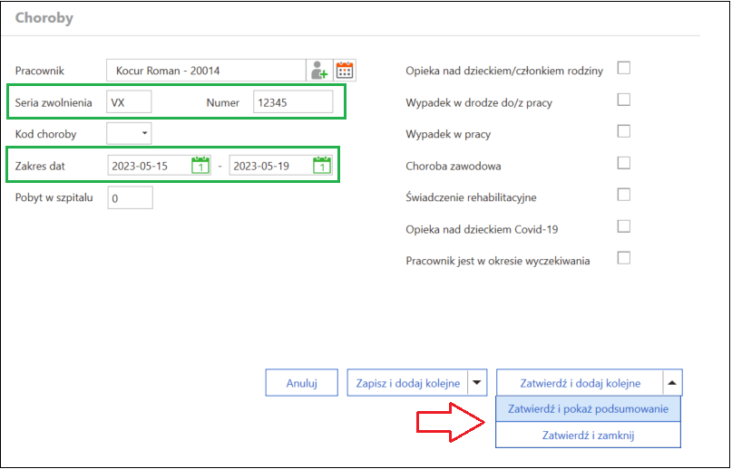
Task: Click start date field showing 2023-05-15
Action: tap(160, 166)
